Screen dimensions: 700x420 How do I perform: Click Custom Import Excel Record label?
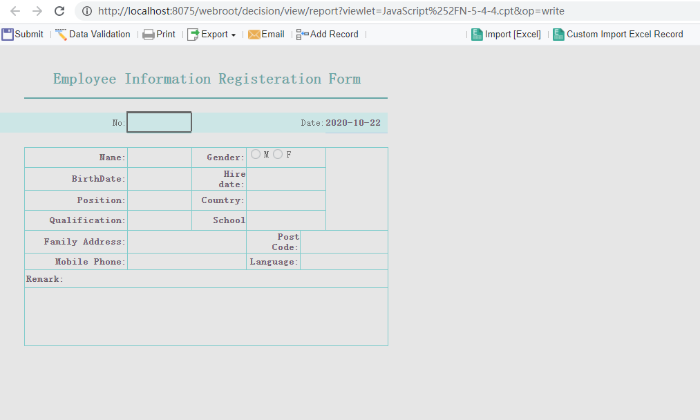pyautogui.click(x=625, y=35)
